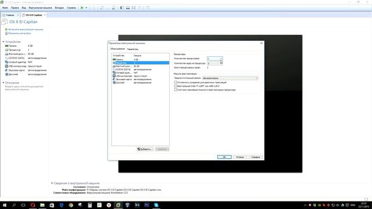The height and width of the screenshot is (209, 372).
Task: Enter full screen mode via toolbar icon
Action: 134,8
